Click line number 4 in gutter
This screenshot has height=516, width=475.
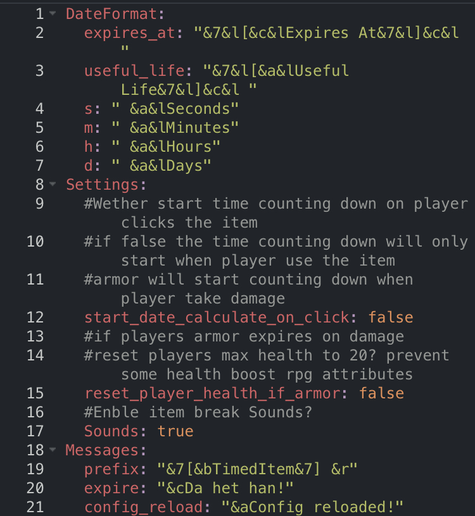point(39,109)
